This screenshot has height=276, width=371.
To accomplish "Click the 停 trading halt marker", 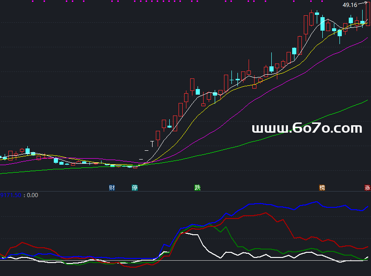I will coord(135,188).
